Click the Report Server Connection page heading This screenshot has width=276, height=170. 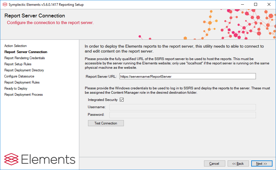[35, 16]
